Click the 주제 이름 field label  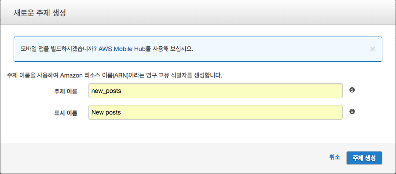click(x=66, y=91)
